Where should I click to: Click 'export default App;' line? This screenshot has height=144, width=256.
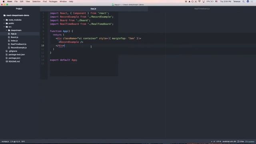64,60
